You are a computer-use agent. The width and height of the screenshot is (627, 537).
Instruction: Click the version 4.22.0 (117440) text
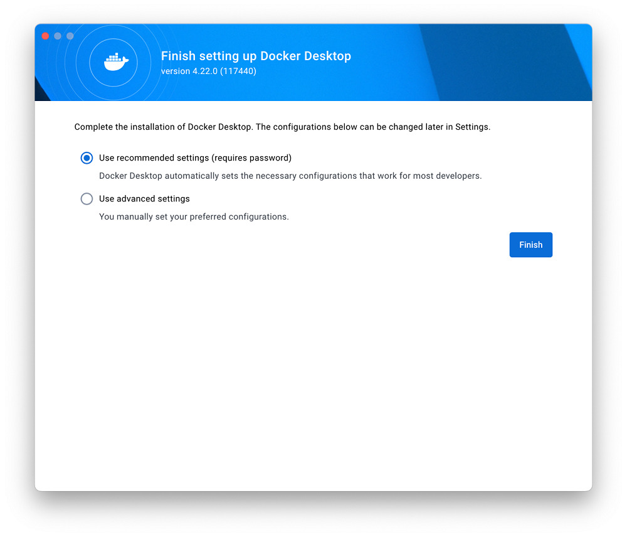[x=208, y=72]
